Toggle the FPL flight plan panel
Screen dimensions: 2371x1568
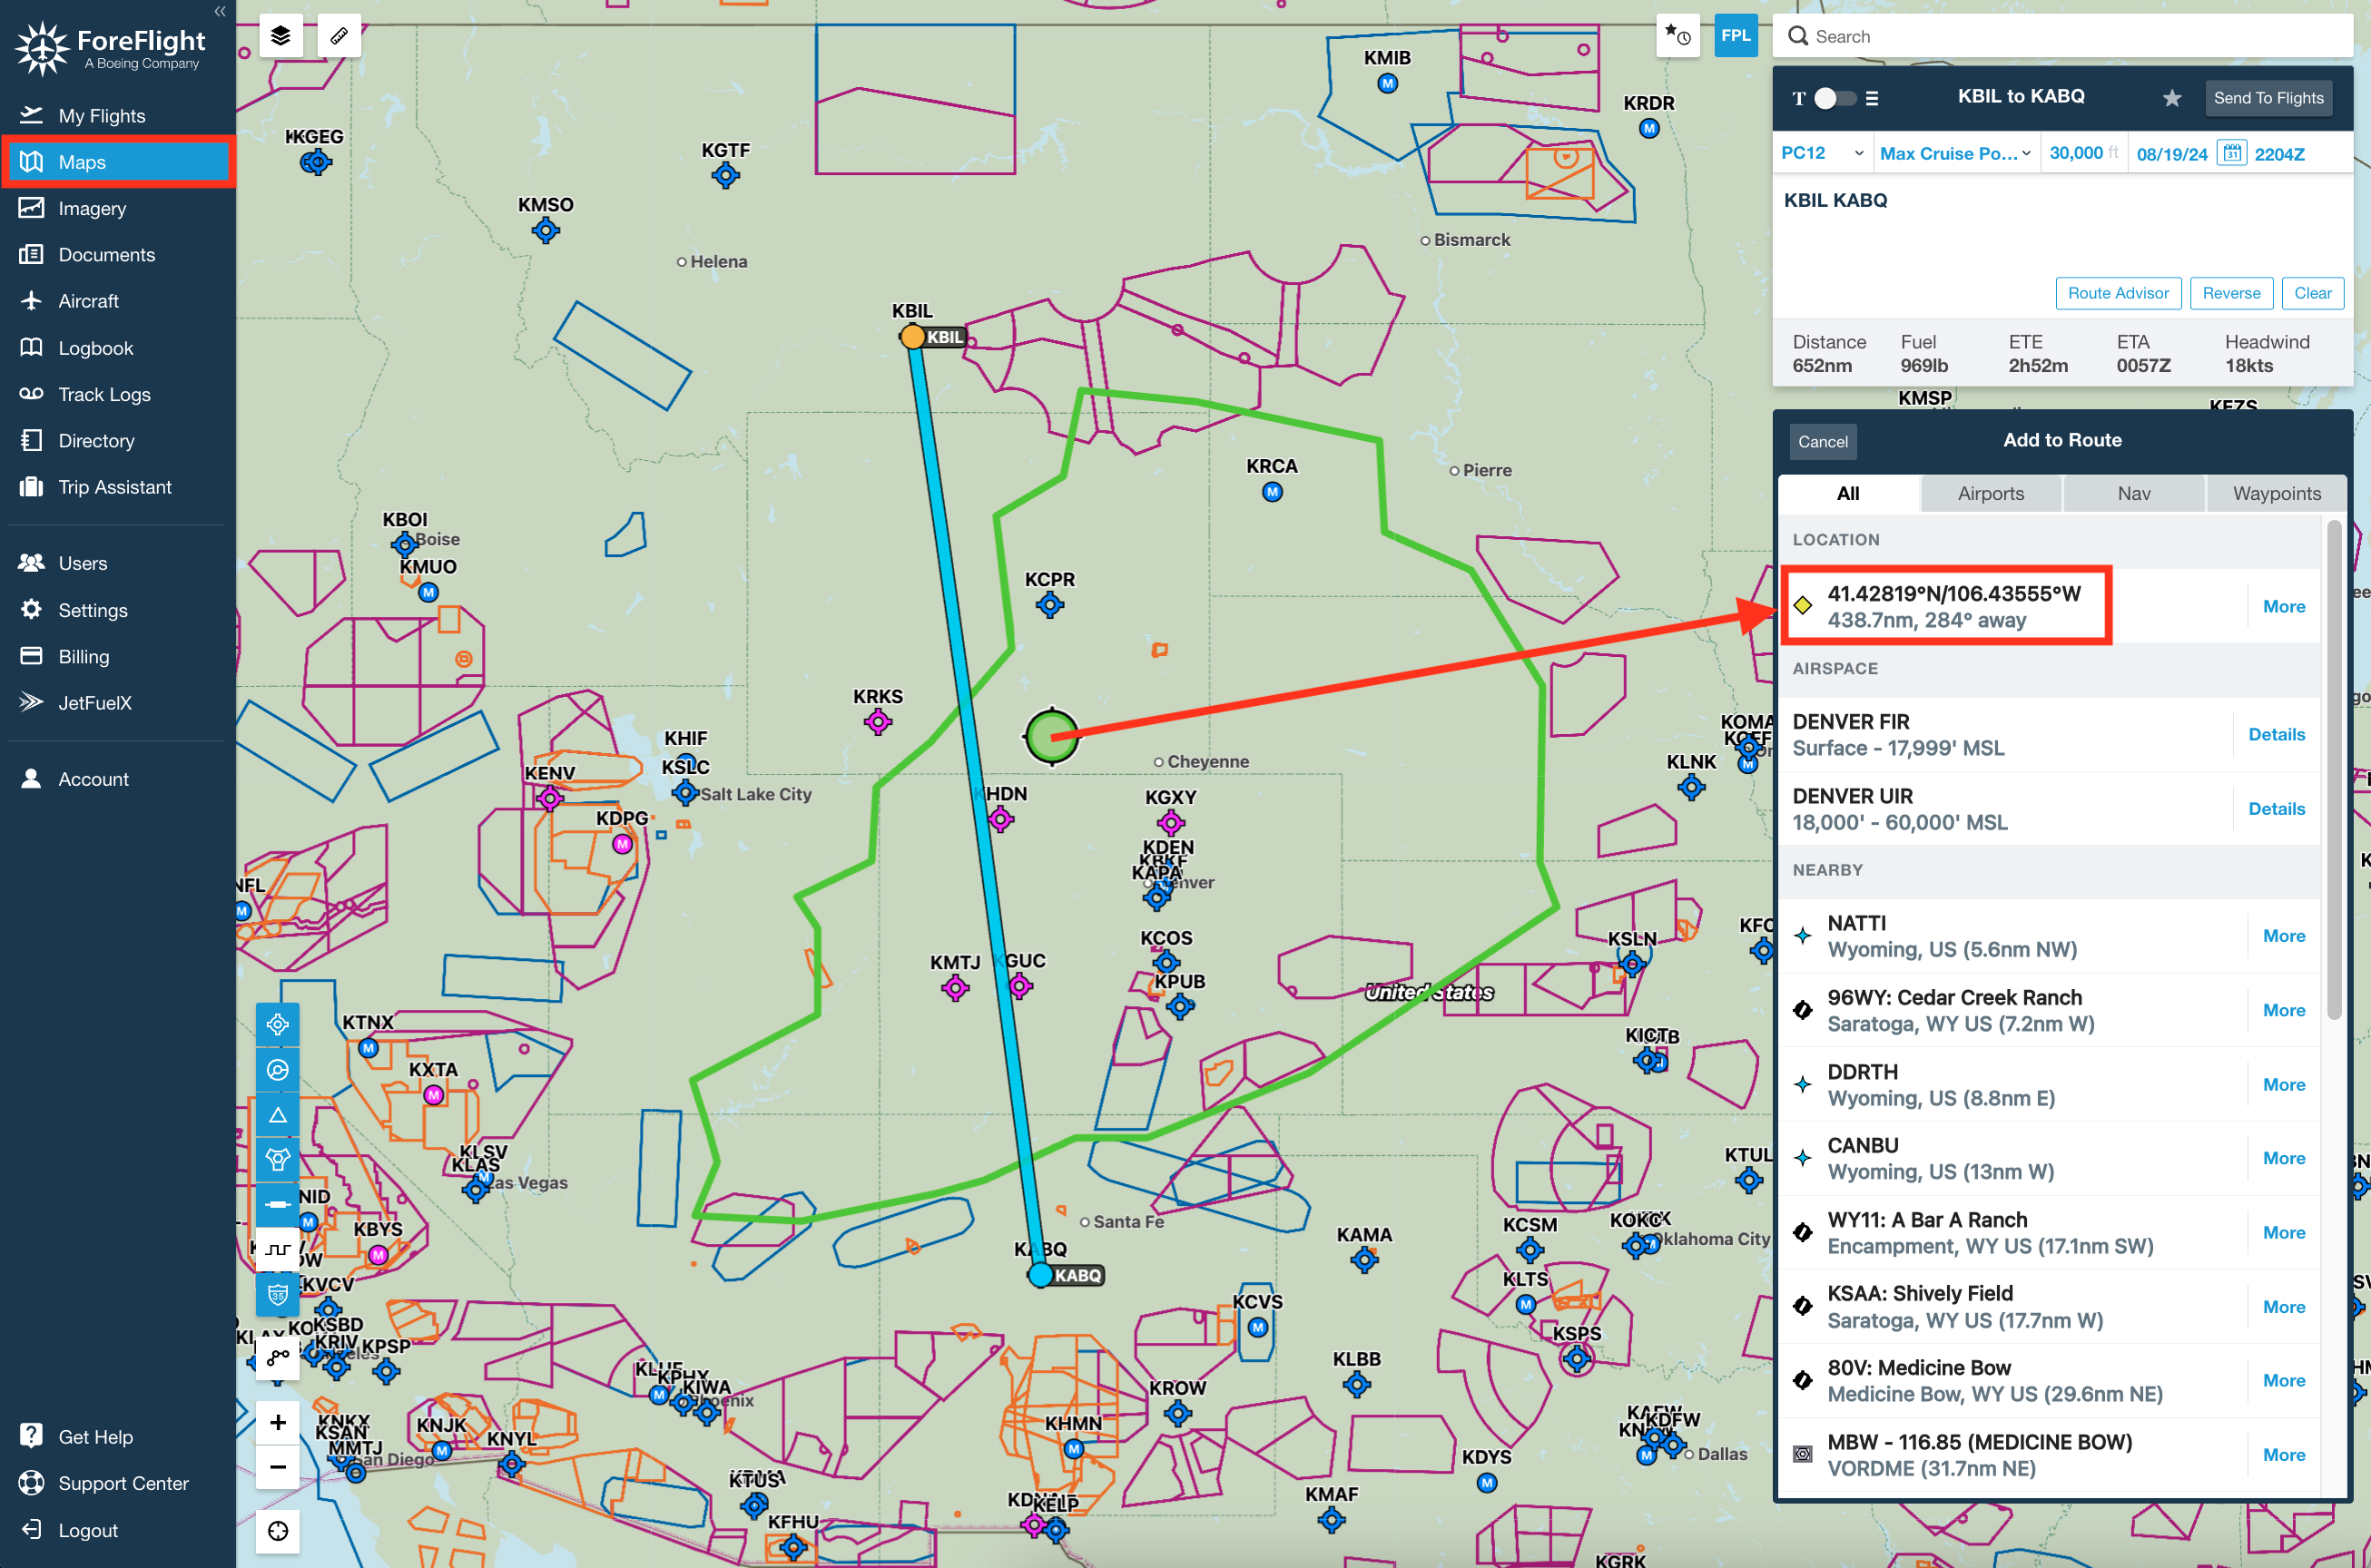pos(1736,36)
